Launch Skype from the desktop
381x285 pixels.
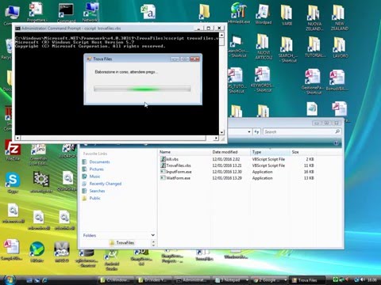click(x=13, y=183)
